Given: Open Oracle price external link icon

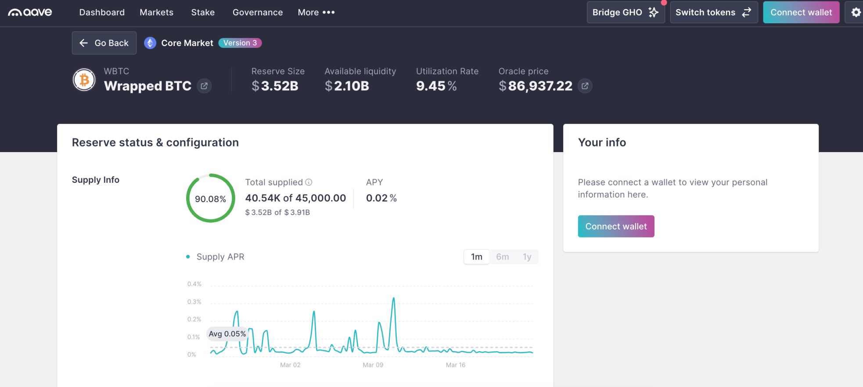Looking at the screenshot, I should click(x=585, y=86).
